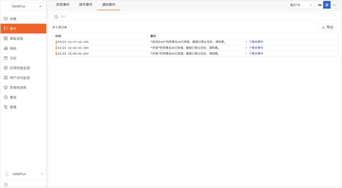Click the 导出 export button

tap(327, 27)
